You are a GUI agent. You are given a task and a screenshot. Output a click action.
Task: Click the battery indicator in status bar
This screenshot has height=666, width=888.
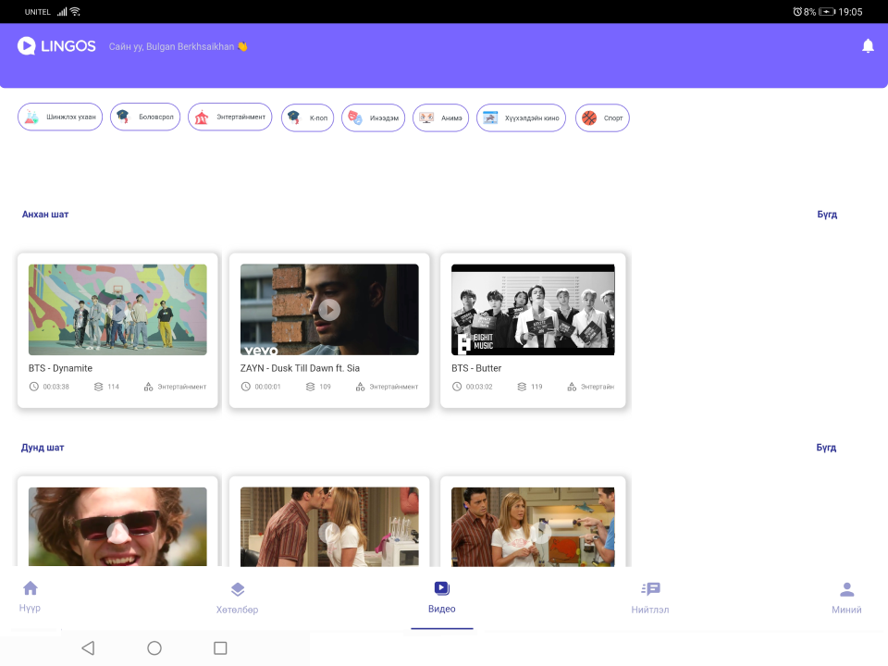click(827, 12)
